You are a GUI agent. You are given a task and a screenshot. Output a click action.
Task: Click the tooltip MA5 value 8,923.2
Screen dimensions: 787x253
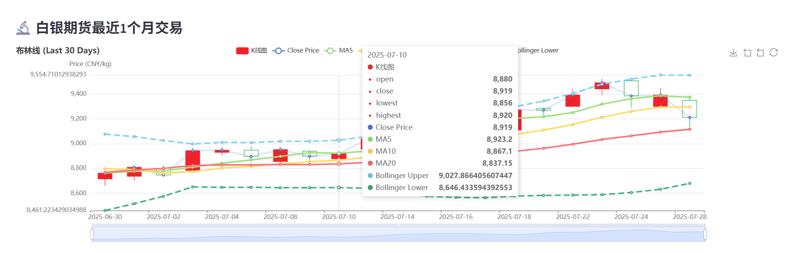pyautogui.click(x=499, y=139)
